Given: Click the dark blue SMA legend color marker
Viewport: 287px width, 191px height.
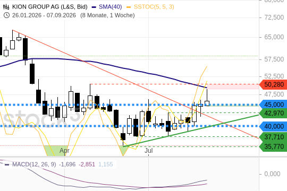Looking at the screenshot, I should (x=94, y=7).
